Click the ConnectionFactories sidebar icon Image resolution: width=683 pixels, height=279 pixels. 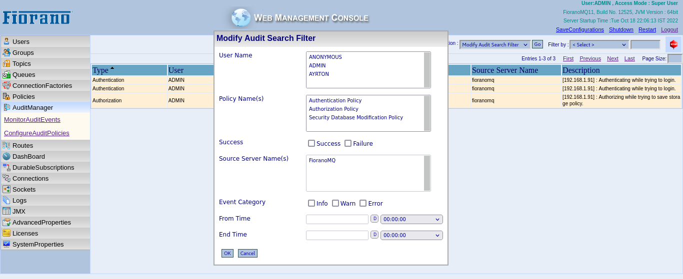6,85
